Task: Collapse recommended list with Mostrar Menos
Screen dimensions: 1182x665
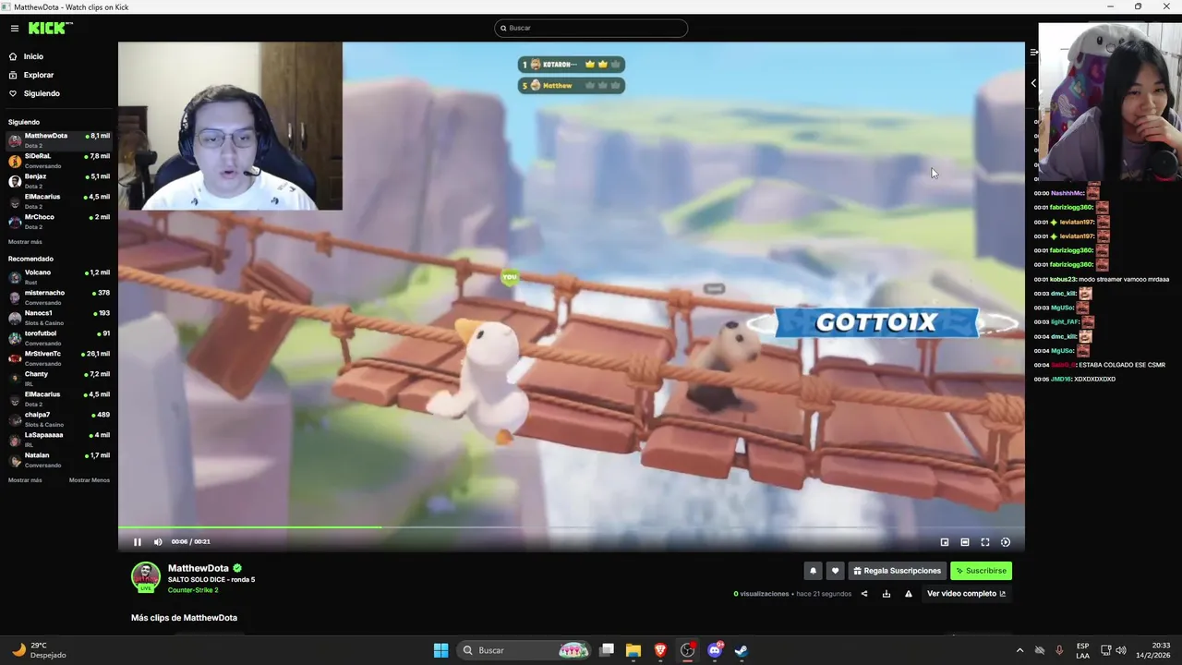Action: pos(90,480)
